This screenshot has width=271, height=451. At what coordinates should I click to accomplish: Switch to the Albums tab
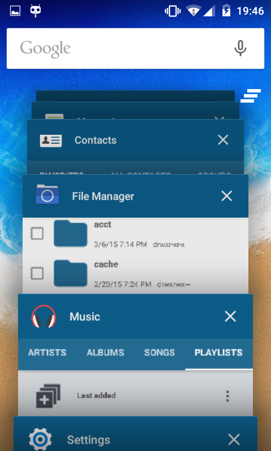(x=106, y=353)
